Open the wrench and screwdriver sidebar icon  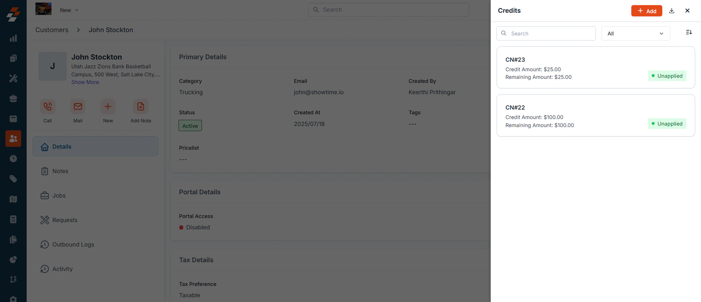pos(13,78)
